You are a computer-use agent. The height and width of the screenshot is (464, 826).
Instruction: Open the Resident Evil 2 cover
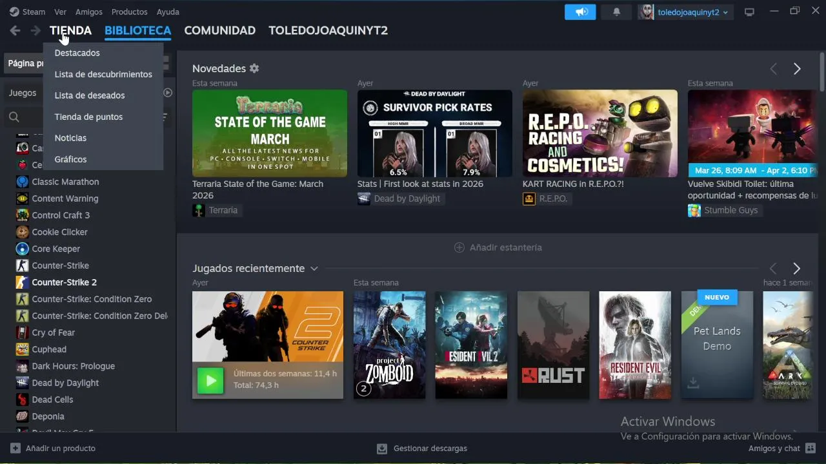[471, 345]
